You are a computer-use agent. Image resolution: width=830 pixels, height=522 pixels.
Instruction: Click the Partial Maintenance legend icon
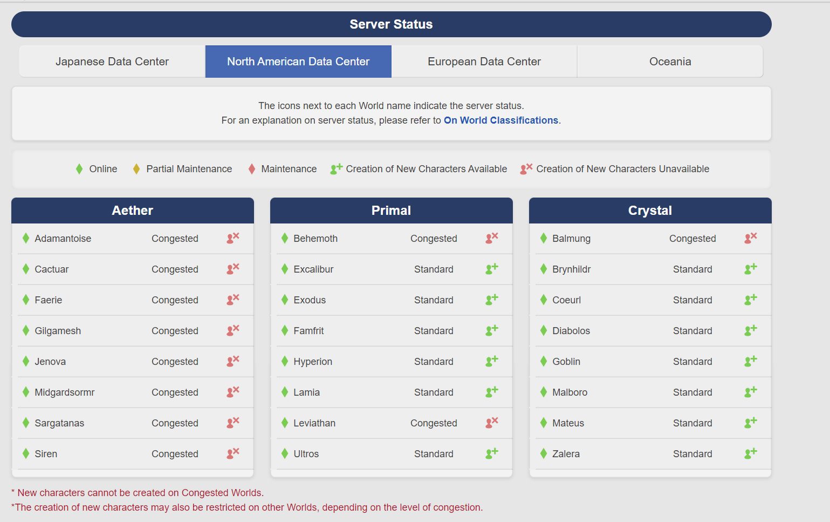click(136, 168)
